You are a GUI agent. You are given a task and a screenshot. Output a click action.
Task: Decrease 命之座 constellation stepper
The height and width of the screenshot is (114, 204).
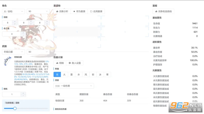coord(23,35)
